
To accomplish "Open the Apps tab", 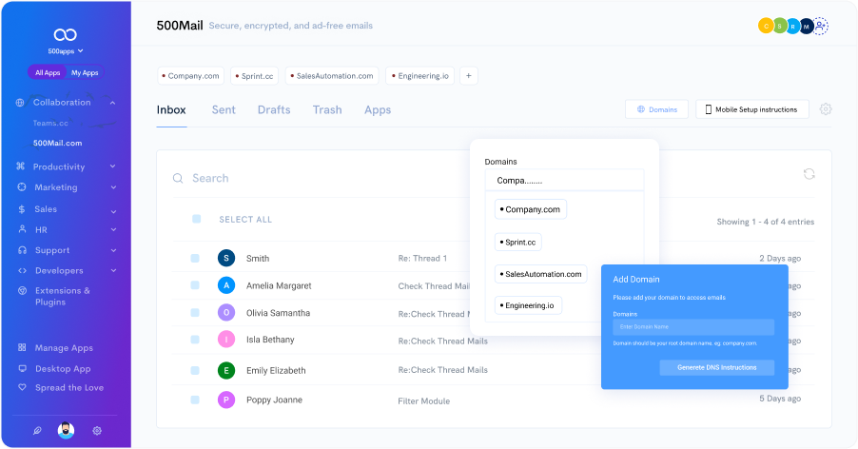I will (378, 110).
